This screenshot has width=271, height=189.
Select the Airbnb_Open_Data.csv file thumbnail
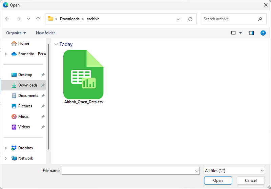83,75
